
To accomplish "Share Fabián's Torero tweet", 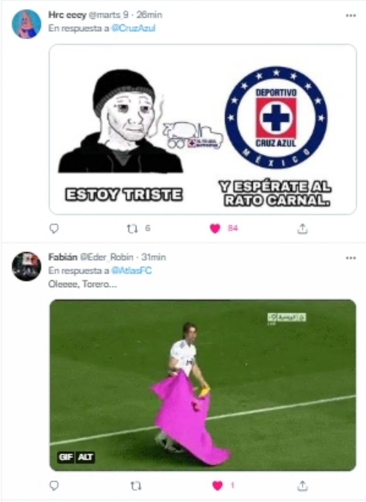I will [x=302, y=486].
